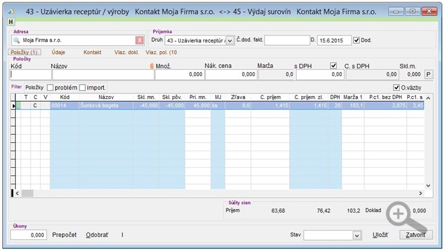Click the P.c1. bez DPH column header
The image size is (445, 251).
point(385,97)
